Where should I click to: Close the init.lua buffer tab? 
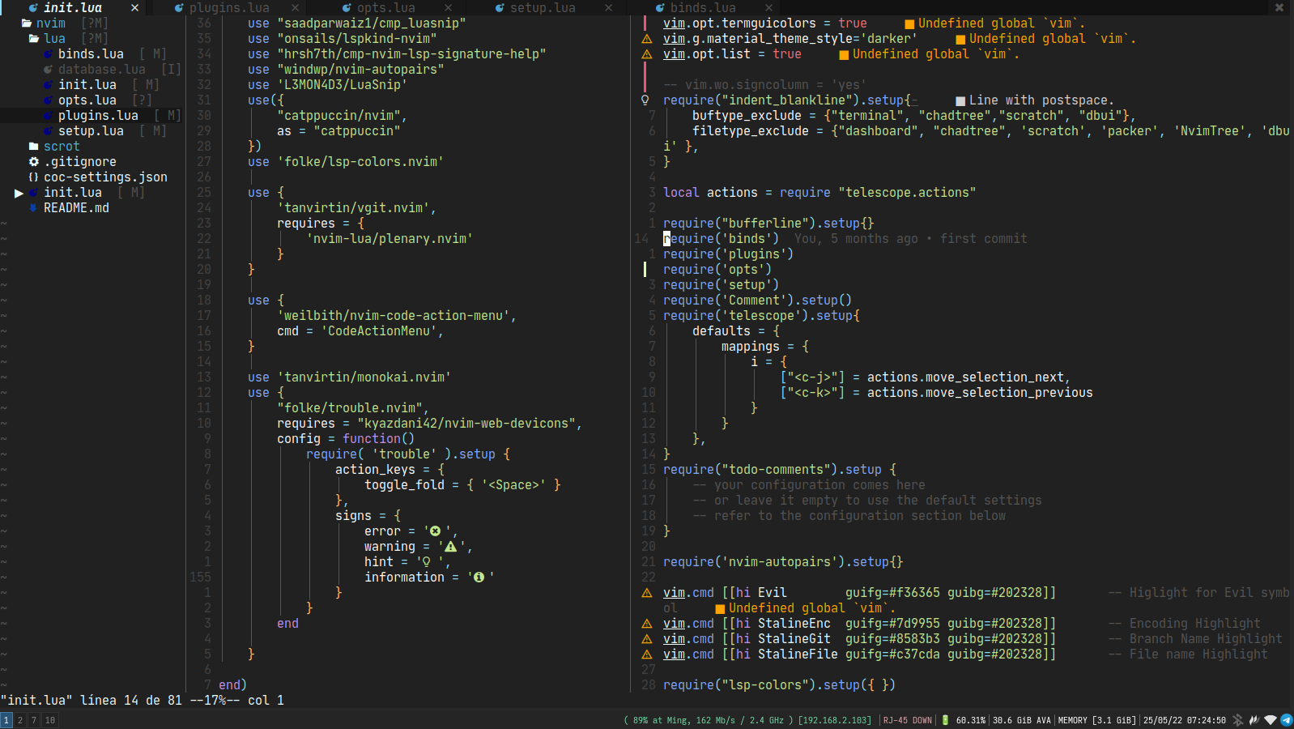tap(134, 7)
